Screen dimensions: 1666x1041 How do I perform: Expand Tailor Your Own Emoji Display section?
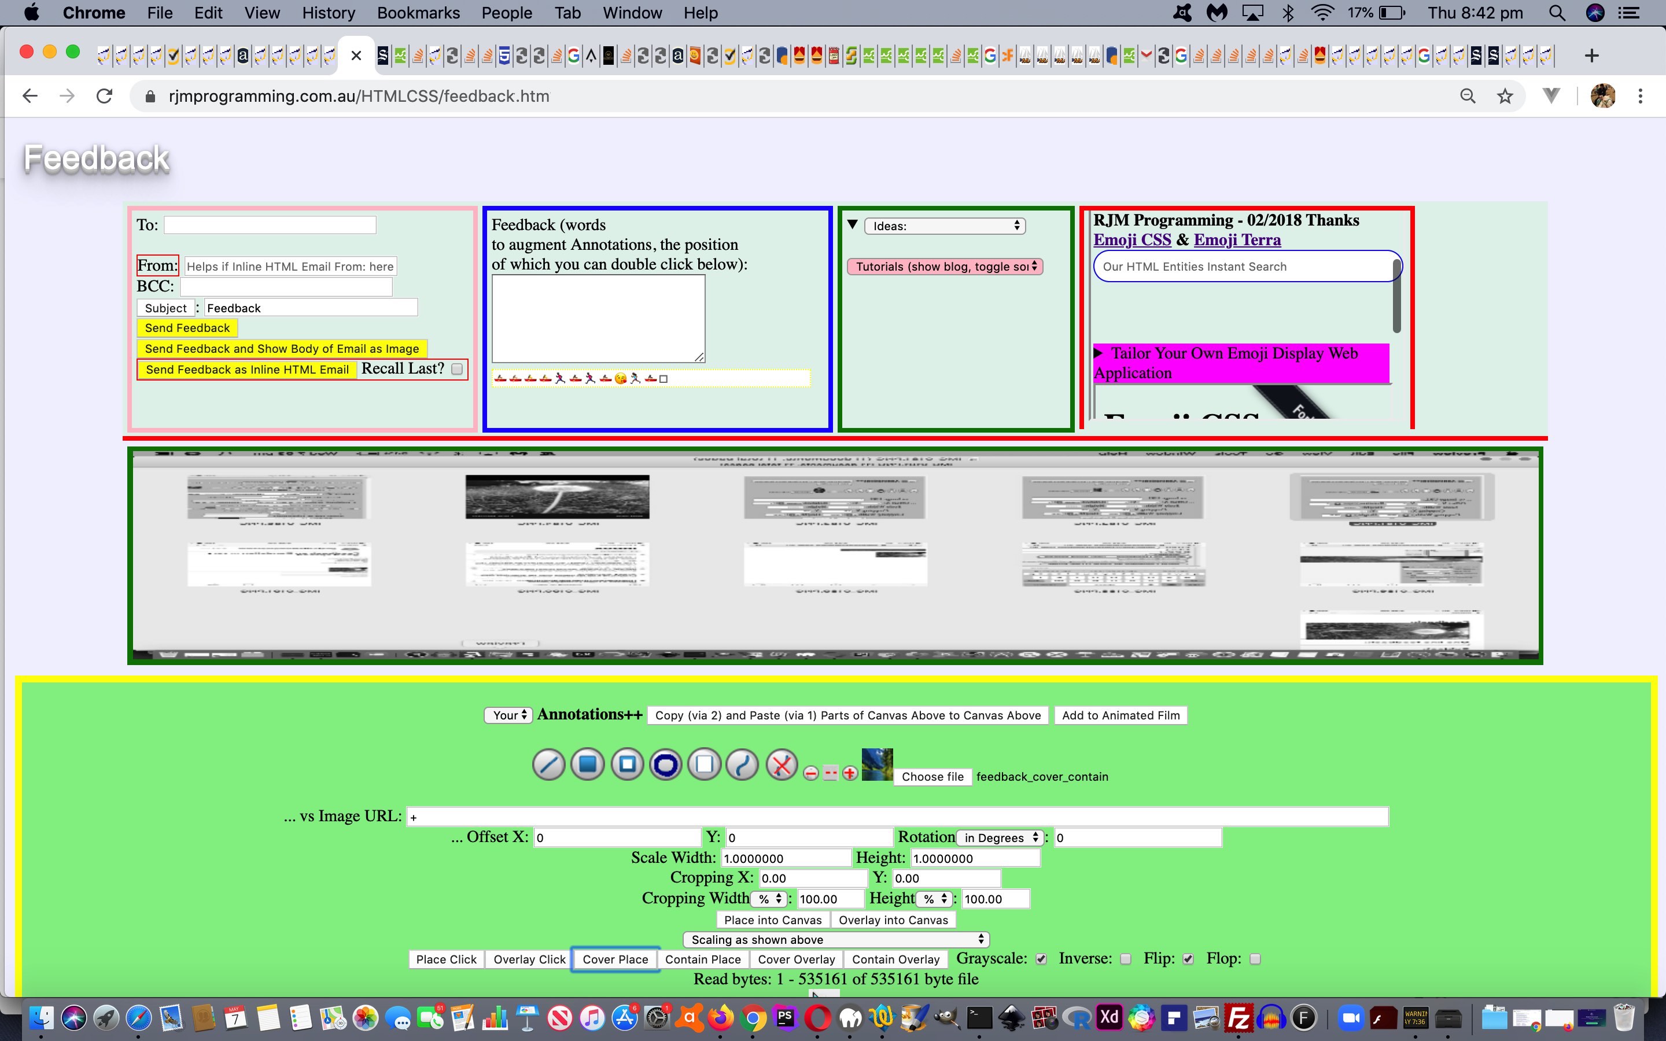click(x=1098, y=353)
